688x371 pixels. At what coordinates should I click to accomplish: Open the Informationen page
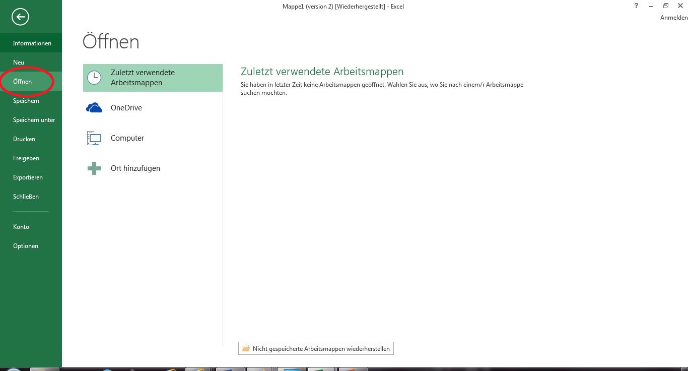(x=32, y=43)
